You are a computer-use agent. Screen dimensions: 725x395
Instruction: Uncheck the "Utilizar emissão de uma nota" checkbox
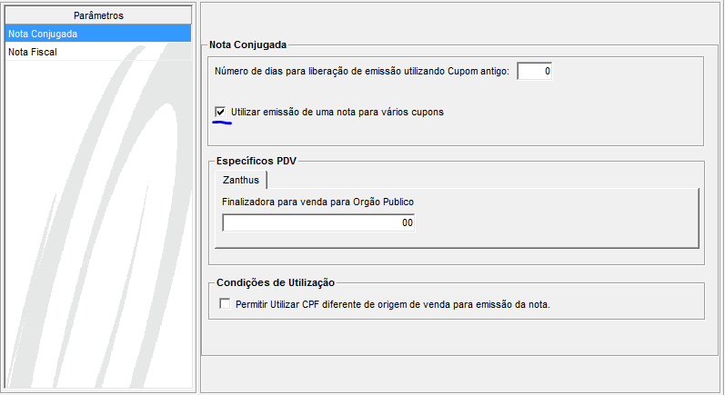pyautogui.click(x=220, y=112)
